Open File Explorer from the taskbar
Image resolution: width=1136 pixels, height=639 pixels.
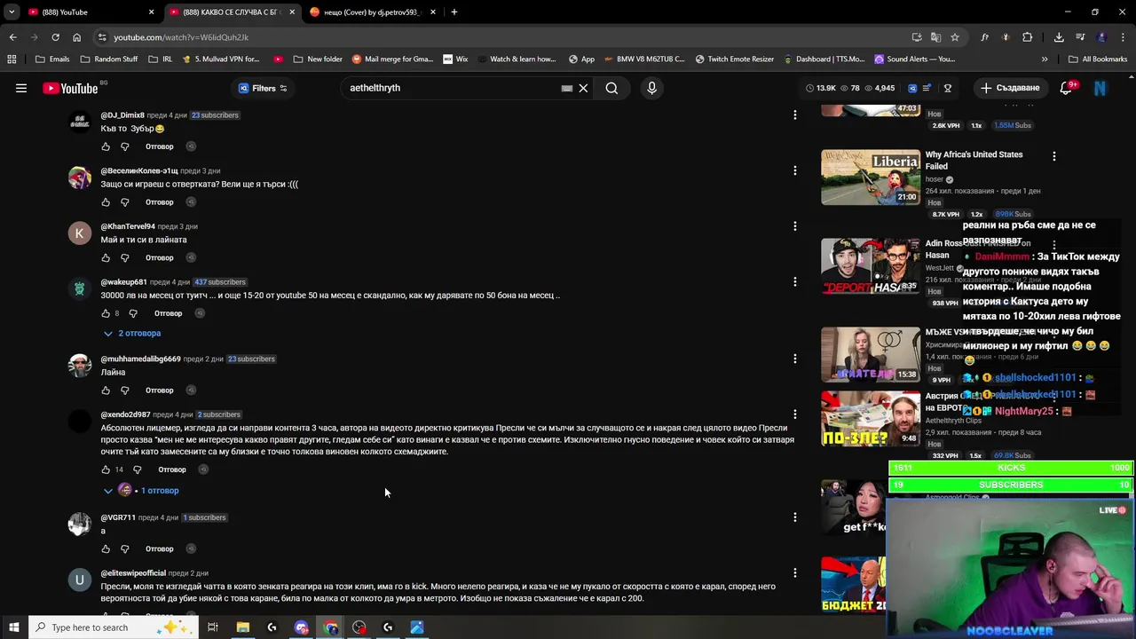[x=242, y=627]
